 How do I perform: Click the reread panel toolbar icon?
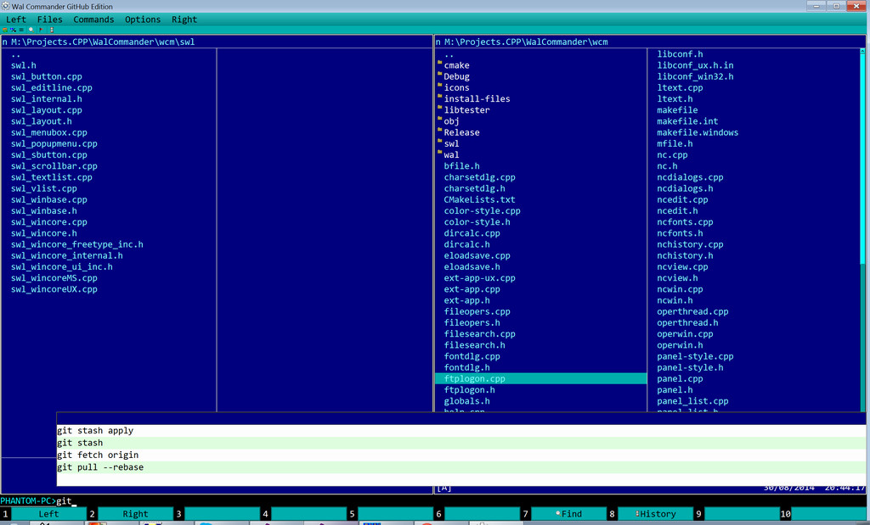(5, 30)
